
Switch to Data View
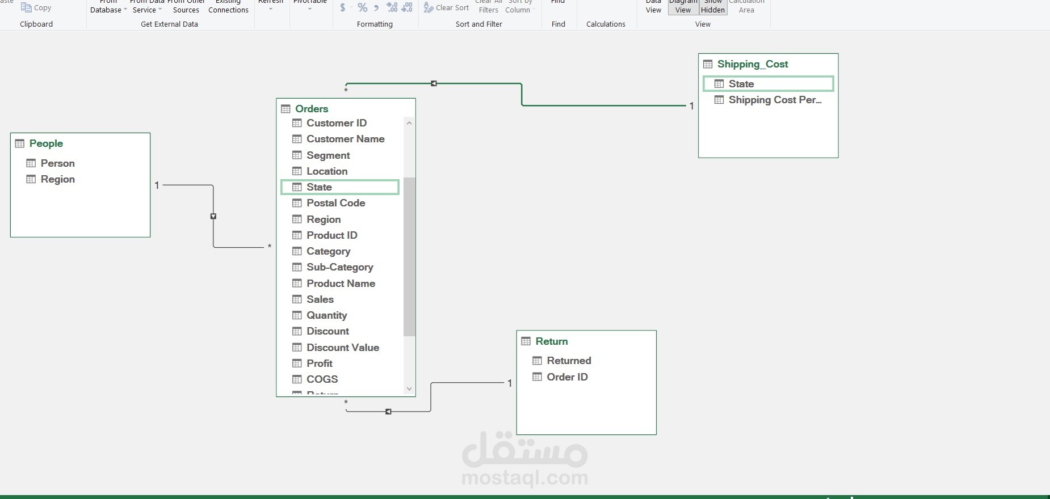[653, 7]
